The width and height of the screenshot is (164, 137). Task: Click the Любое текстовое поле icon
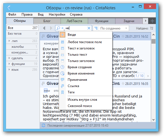click(x=62, y=42)
